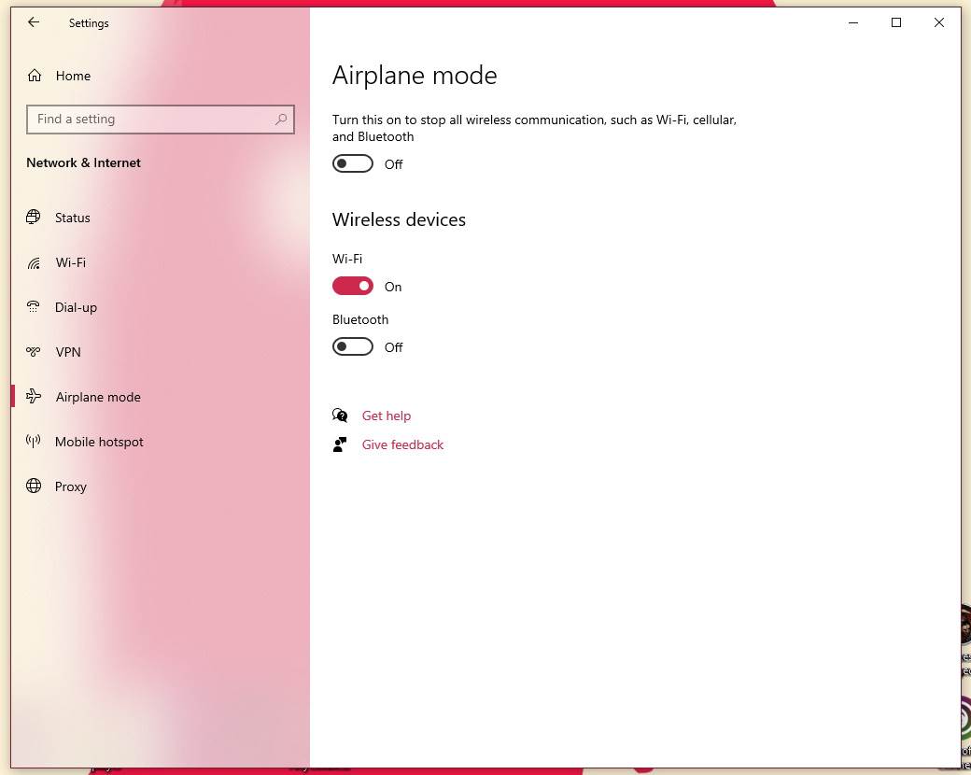Image resolution: width=971 pixels, height=775 pixels.
Task: Turn off the Wi-Fi switch
Action: [352, 285]
